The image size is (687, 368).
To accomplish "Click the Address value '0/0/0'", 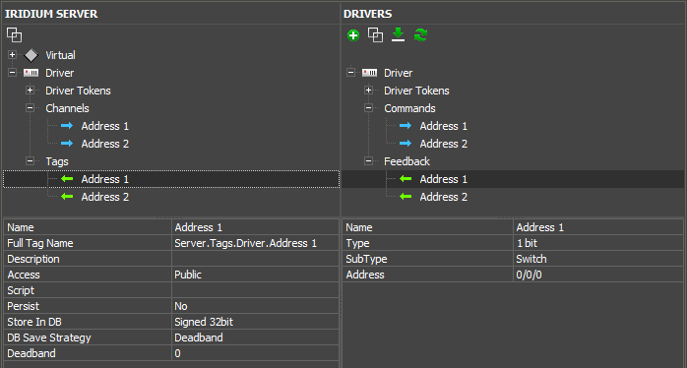I will (x=598, y=275).
